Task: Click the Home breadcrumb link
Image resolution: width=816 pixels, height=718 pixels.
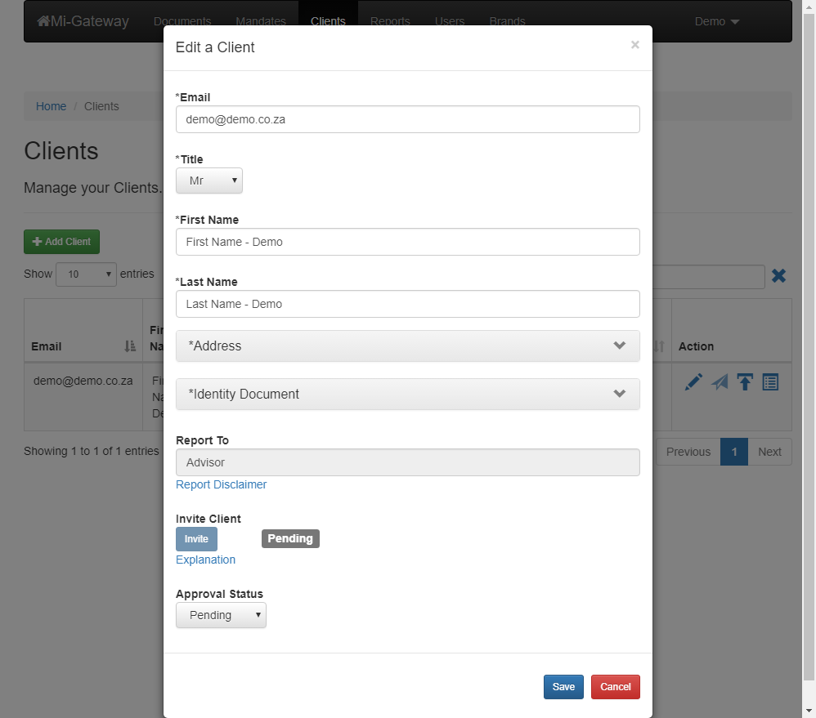Action: 51,106
